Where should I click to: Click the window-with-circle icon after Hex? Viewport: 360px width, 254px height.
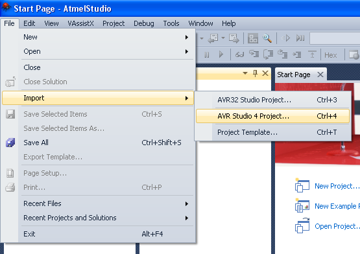pos(354,54)
